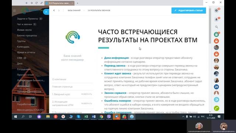Click the green phone call button
This screenshot has height=133, width=236.
tap(216, 108)
